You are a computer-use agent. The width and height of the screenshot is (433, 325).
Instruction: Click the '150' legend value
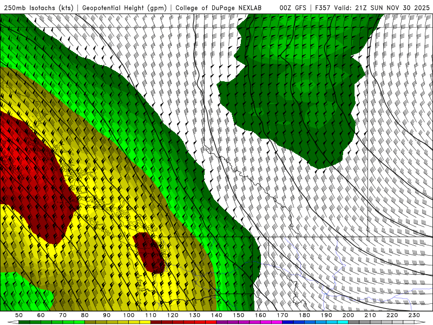pyautogui.click(x=239, y=315)
